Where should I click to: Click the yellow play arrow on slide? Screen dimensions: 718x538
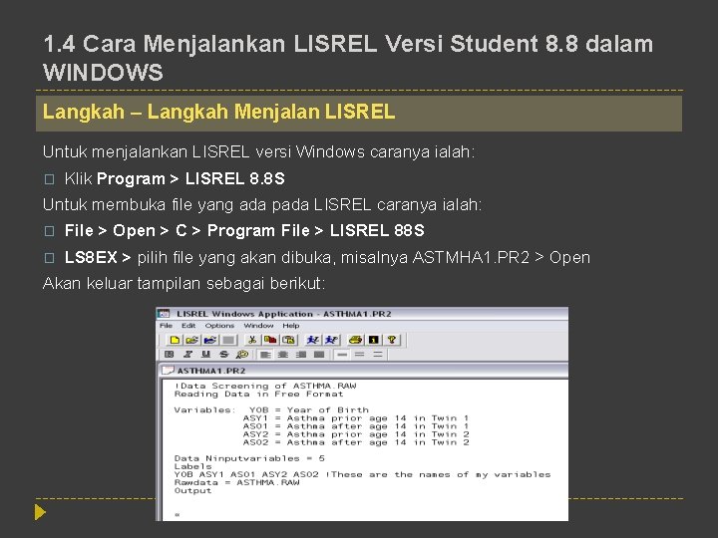40,512
